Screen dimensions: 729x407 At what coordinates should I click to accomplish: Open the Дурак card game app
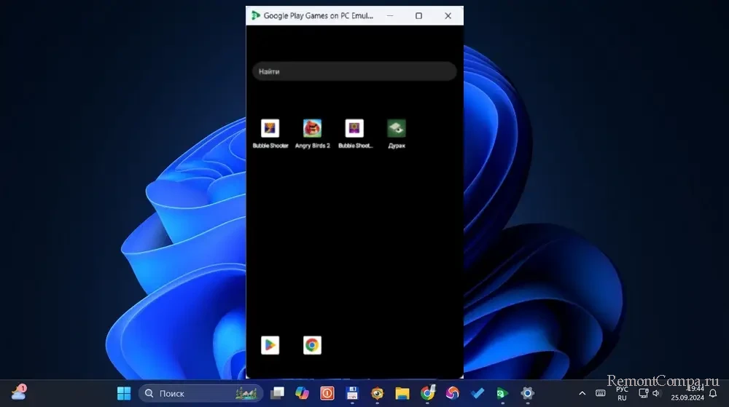tap(397, 129)
